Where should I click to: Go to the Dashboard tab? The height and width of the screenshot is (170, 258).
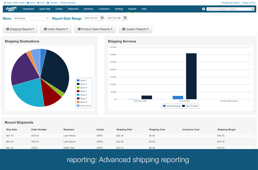(x=28, y=9)
